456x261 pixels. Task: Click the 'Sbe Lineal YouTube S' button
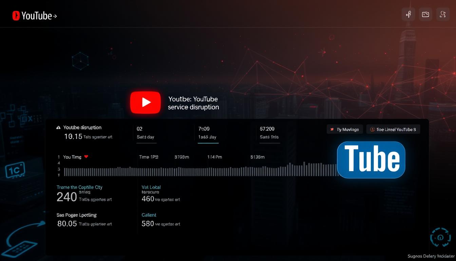point(393,129)
